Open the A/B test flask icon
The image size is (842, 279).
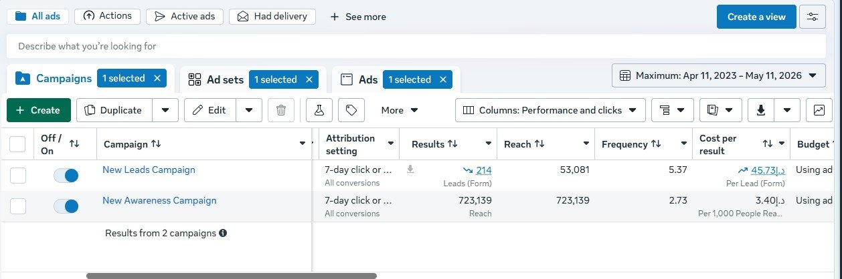point(319,110)
